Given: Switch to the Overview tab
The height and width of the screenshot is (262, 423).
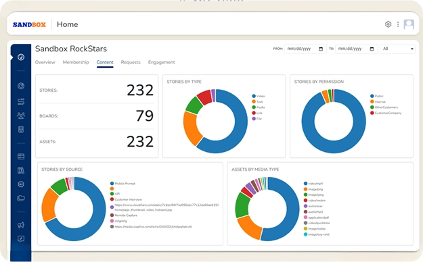Looking at the screenshot, I should [x=45, y=62].
